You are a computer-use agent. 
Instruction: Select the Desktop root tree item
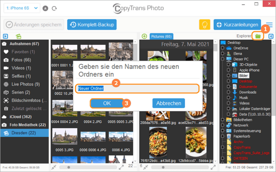[x=234, y=42]
